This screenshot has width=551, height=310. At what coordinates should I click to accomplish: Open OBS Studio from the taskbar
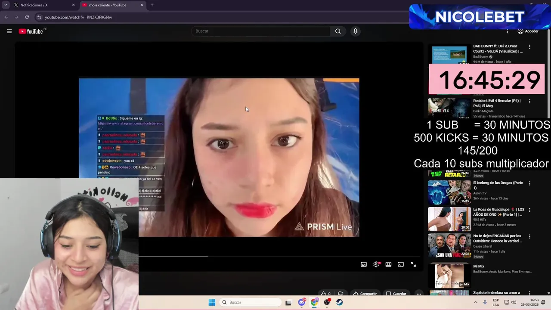click(327, 302)
